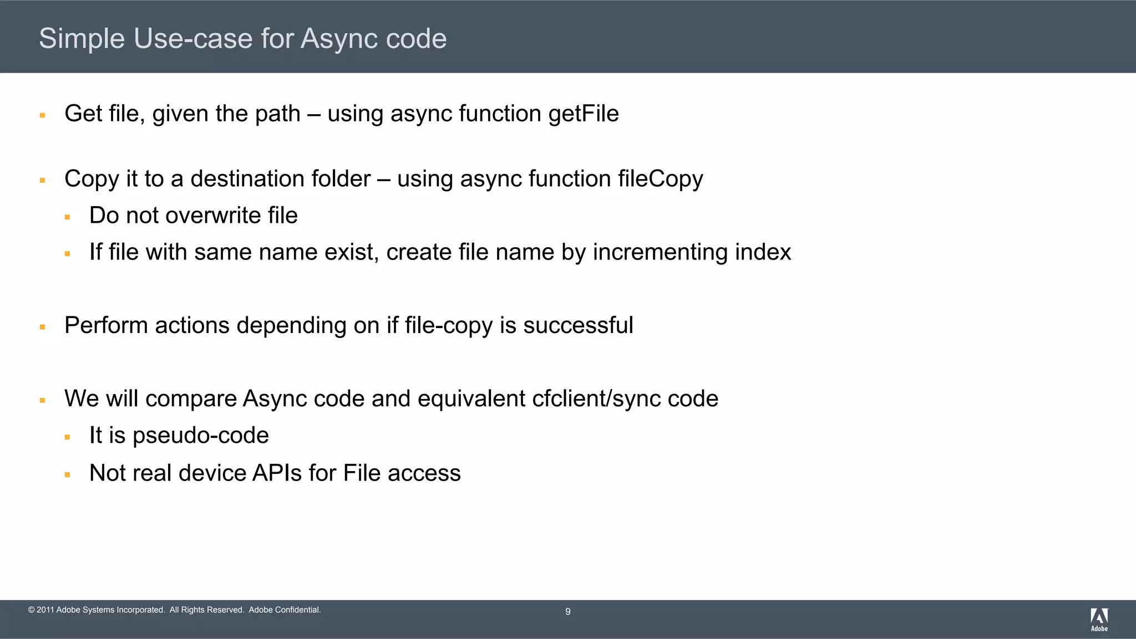Click the orange bullet before 'Get file'

point(42,115)
